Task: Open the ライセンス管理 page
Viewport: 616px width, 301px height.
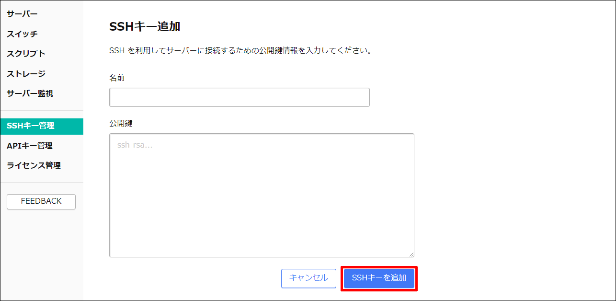Action: click(x=32, y=165)
